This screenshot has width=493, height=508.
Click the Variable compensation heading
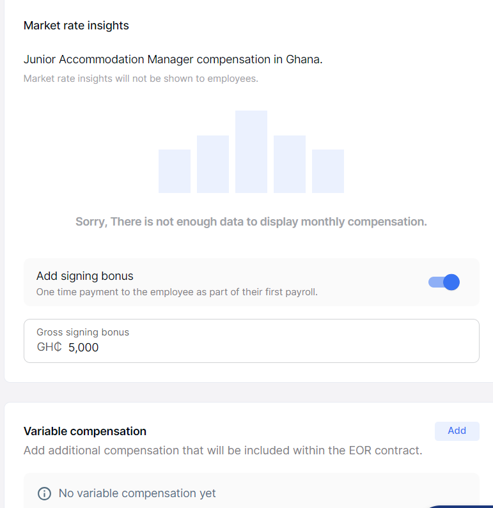pos(85,431)
